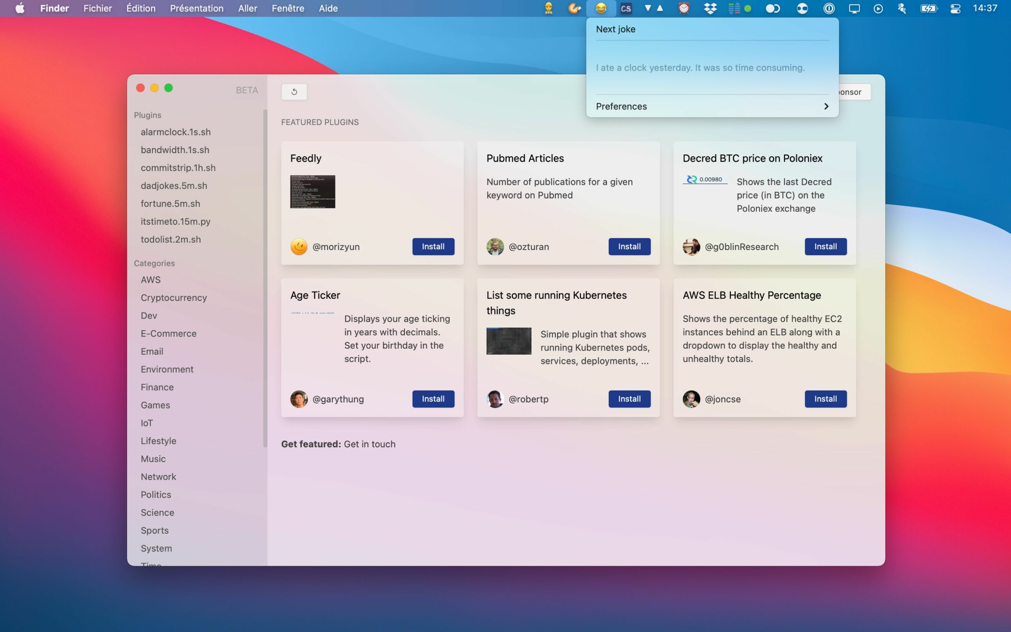Select the Cryptocurrency category
This screenshot has height=632, width=1011.
click(x=173, y=297)
